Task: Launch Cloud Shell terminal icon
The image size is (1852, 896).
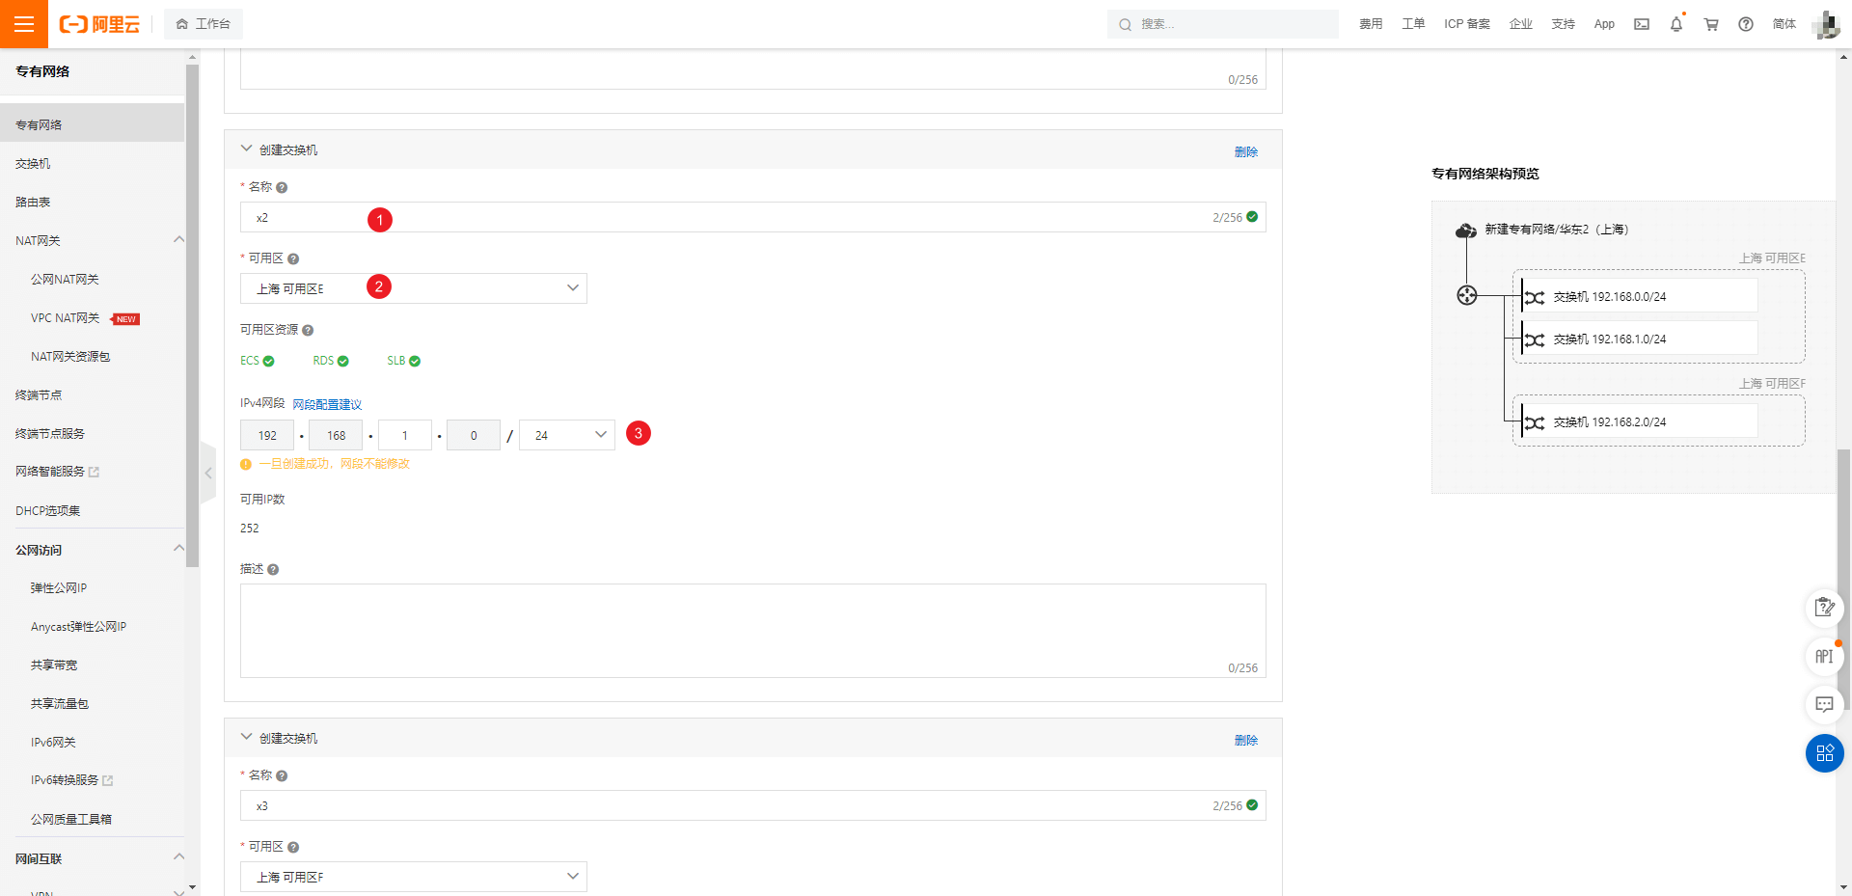Action: tap(1642, 24)
